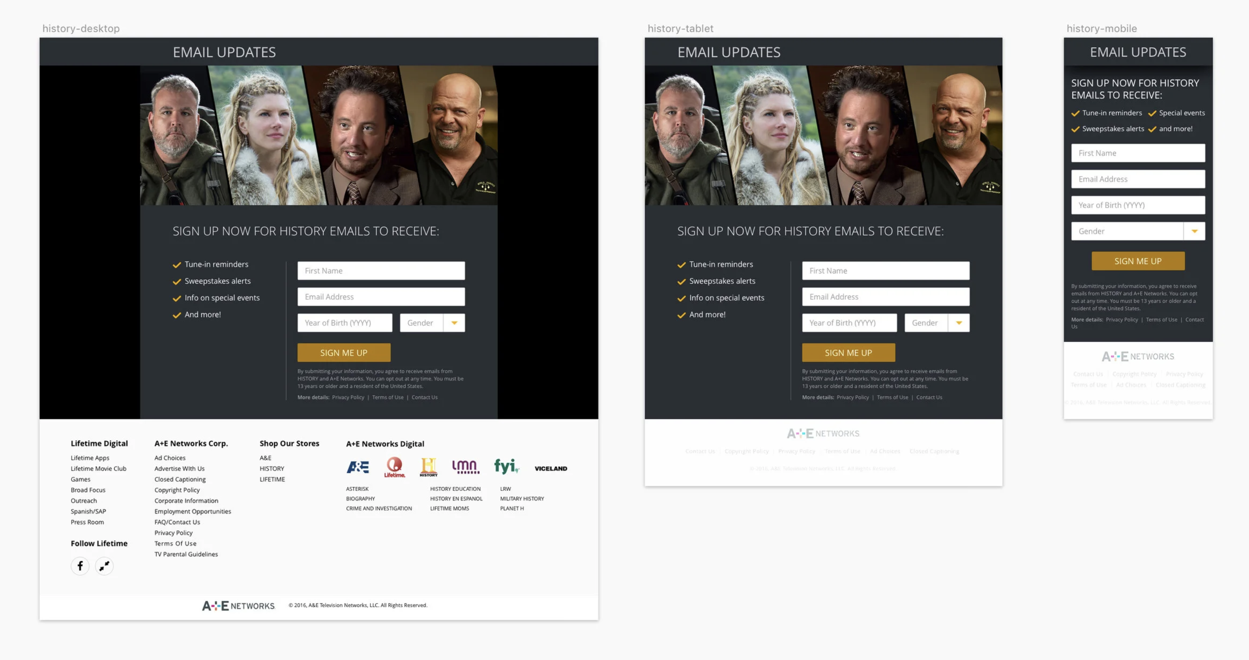
Task: Open Games footer link
Action: [80, 479]
